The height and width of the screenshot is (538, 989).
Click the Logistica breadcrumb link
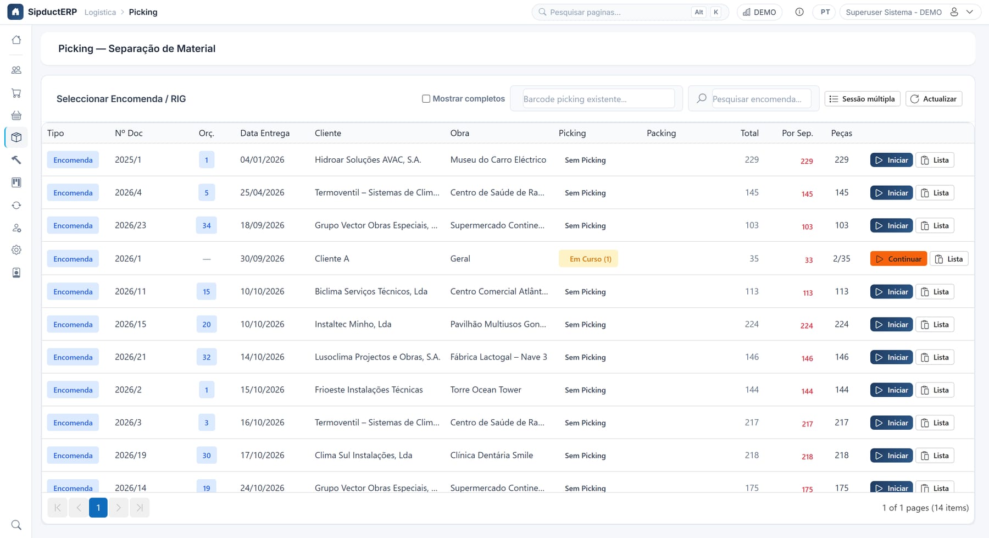point(100,12)
